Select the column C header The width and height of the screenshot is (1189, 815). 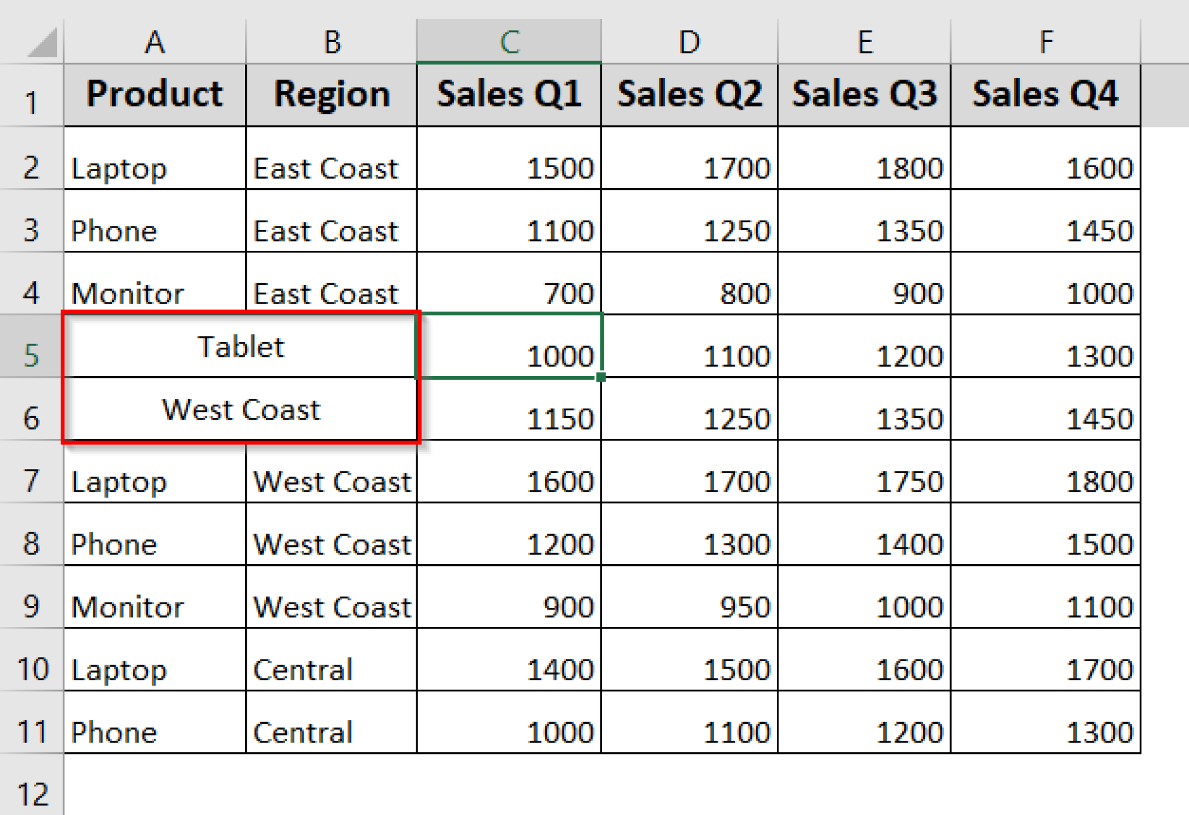(510, 41)
